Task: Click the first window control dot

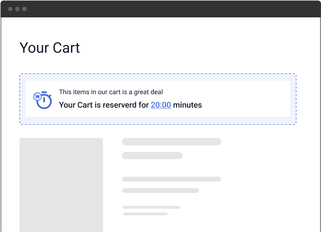Action: 10,9
